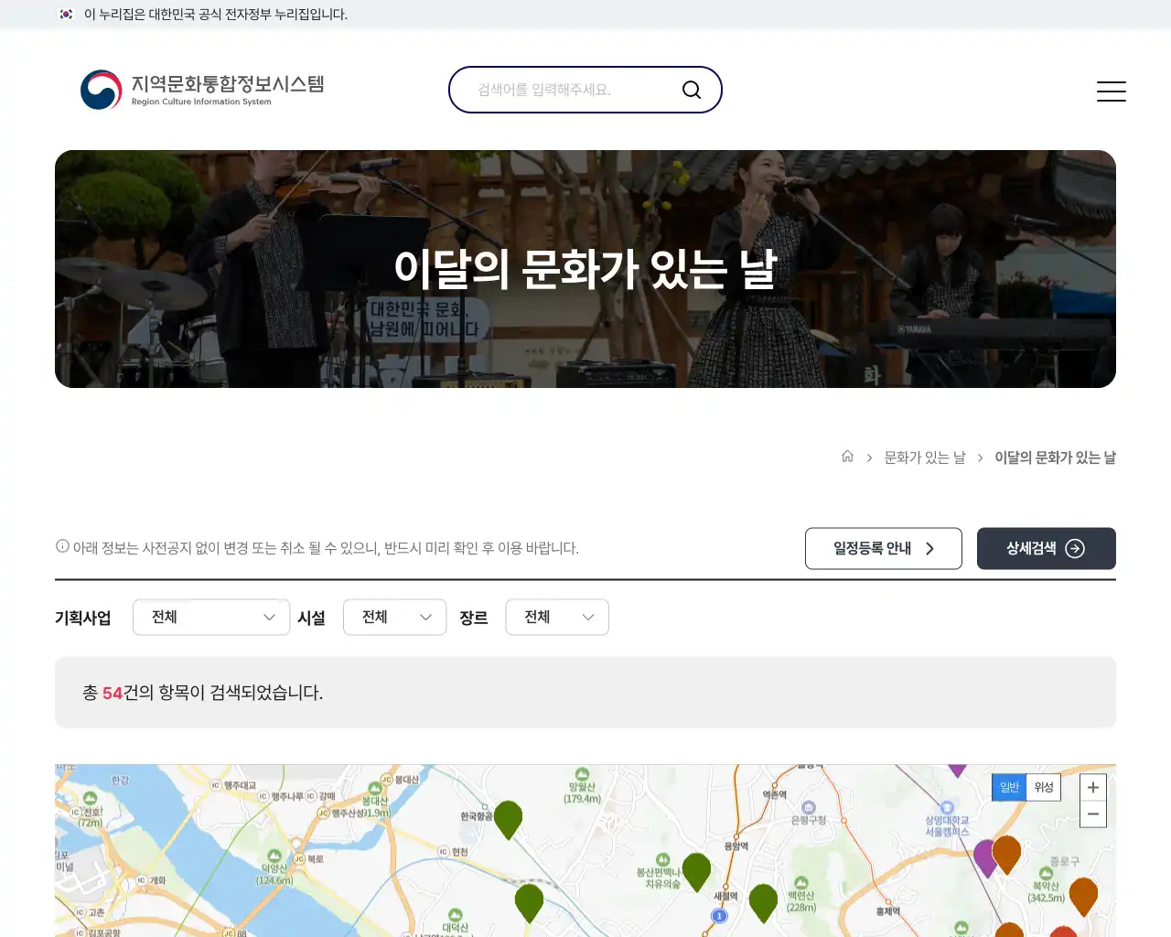Select a green event marker on the map

pos(509,819)
